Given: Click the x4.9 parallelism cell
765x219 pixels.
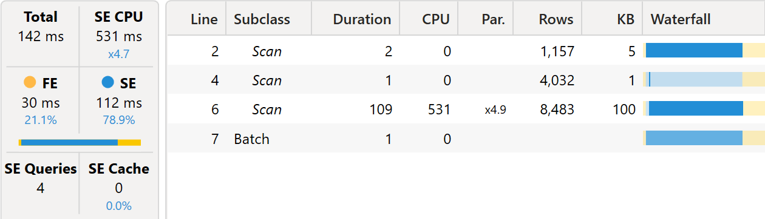Looking at the screenshot, I should (x=495, y=109).
